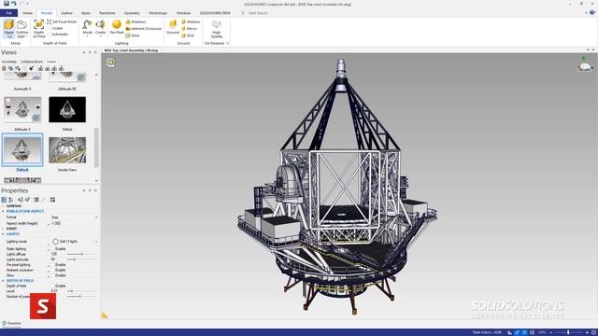Toggle ground Mirror option
Viewport: 598px width, 336px height.
(x=190, y=29)
